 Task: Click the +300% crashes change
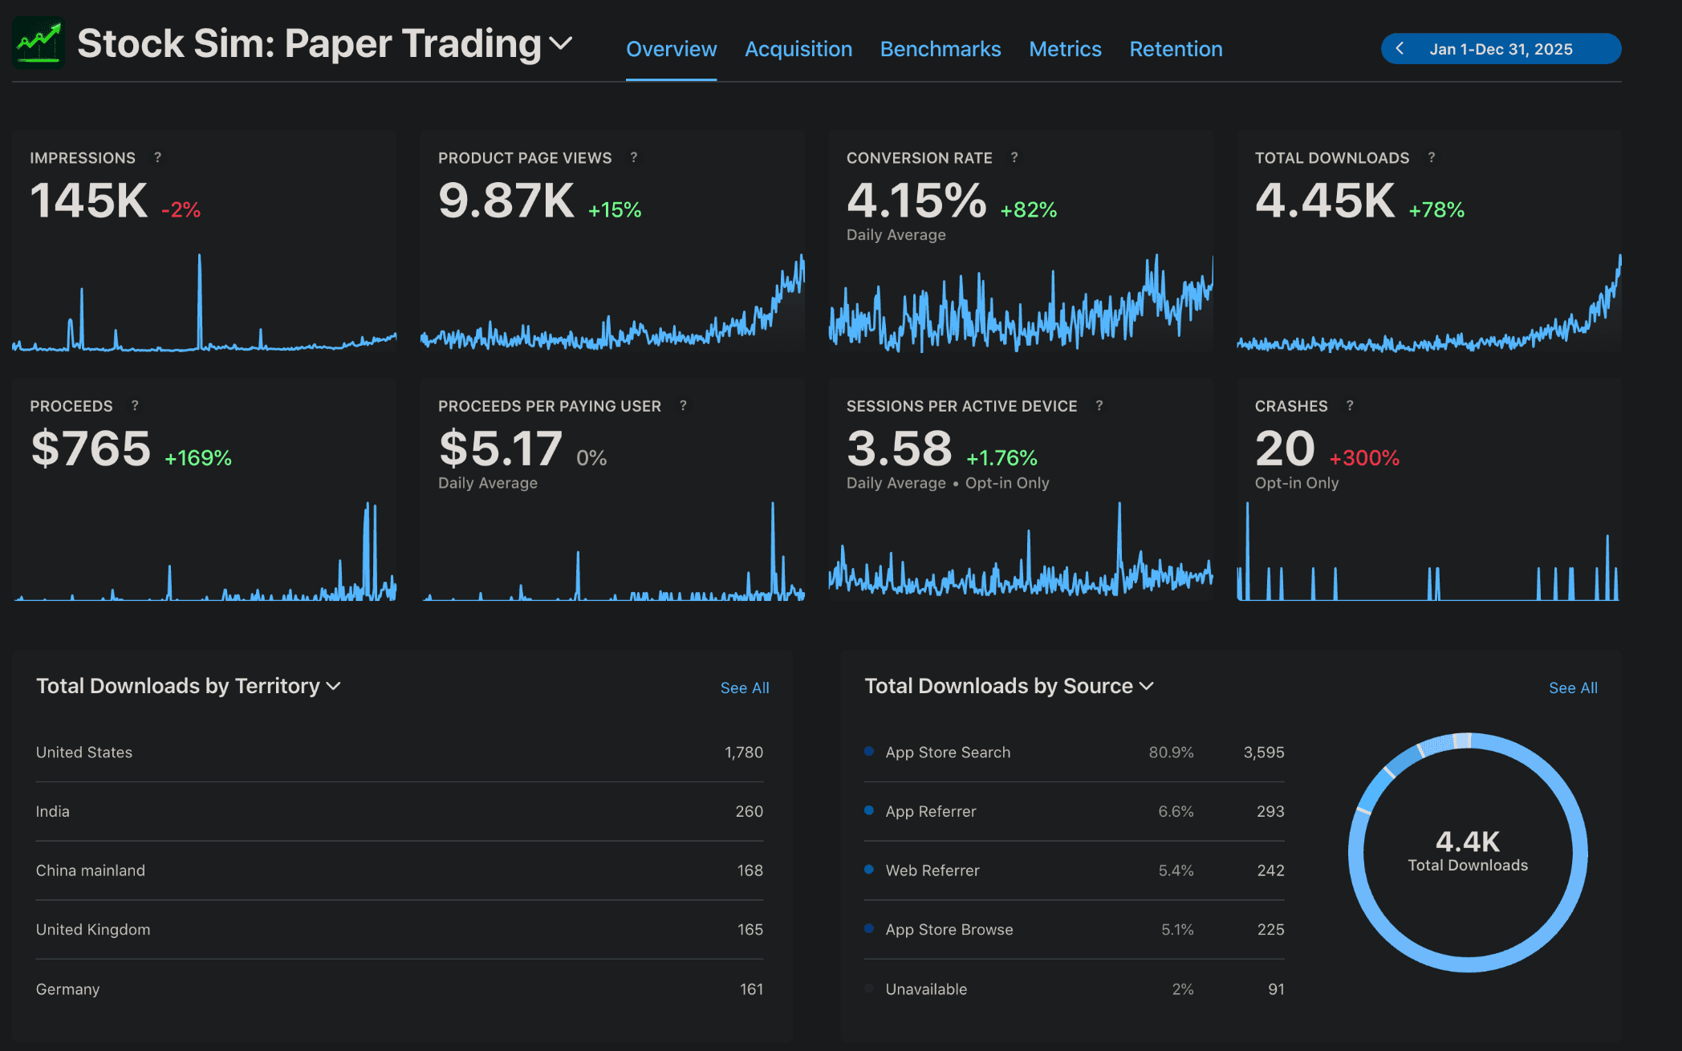[x=1364, y=458]
